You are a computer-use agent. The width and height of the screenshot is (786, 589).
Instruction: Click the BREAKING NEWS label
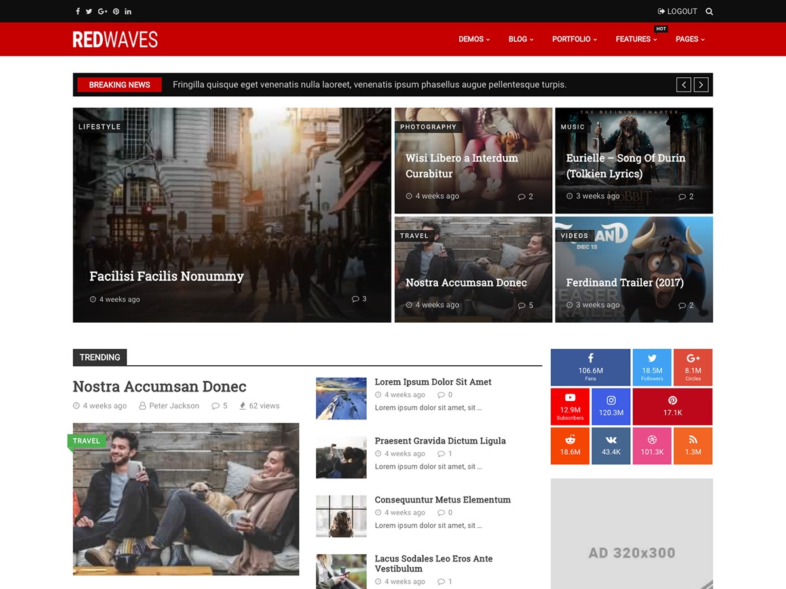coord(119,84)
